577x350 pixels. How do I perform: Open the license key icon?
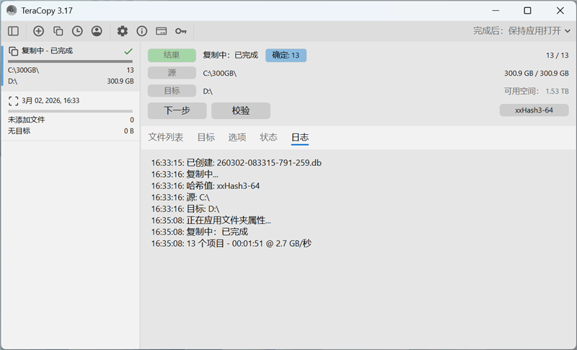181,31
